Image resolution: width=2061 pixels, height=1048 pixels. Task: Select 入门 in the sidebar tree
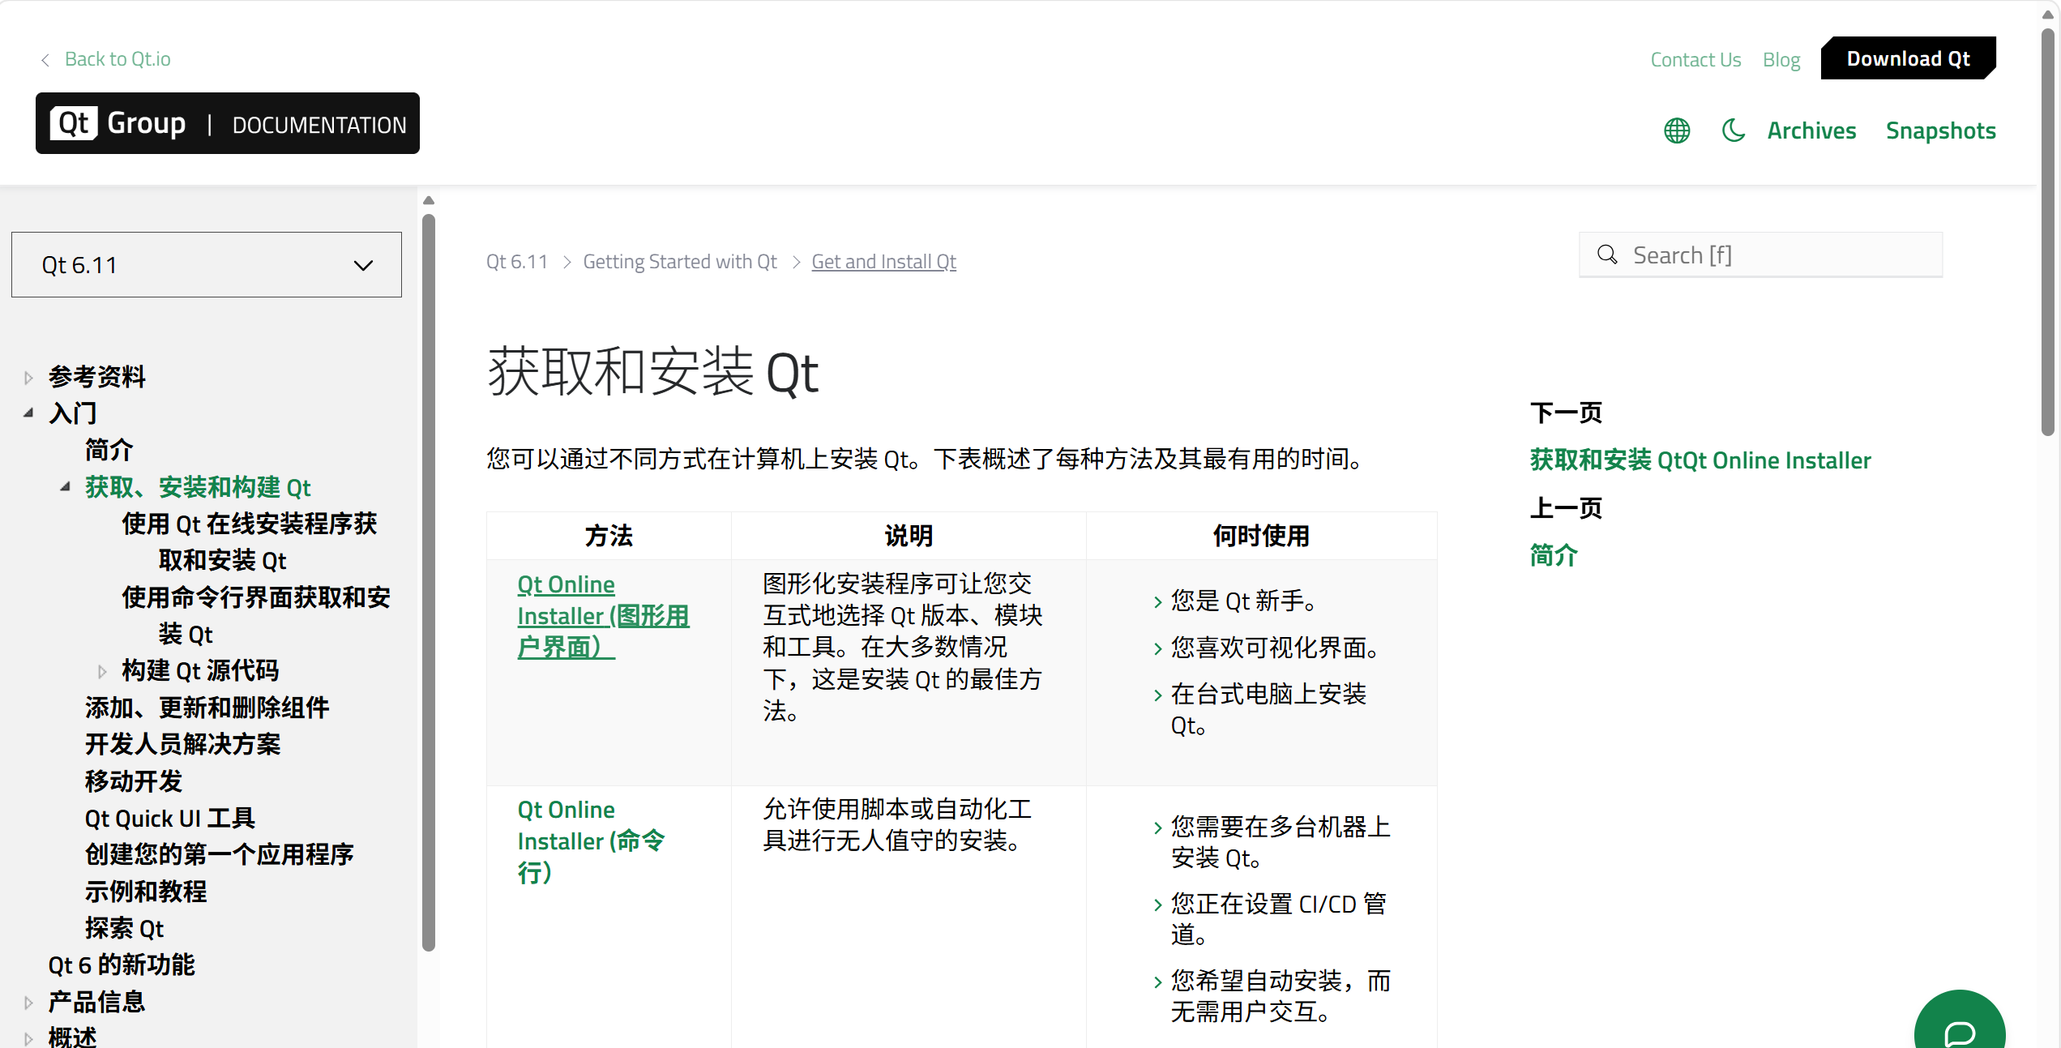click(73, 413)
